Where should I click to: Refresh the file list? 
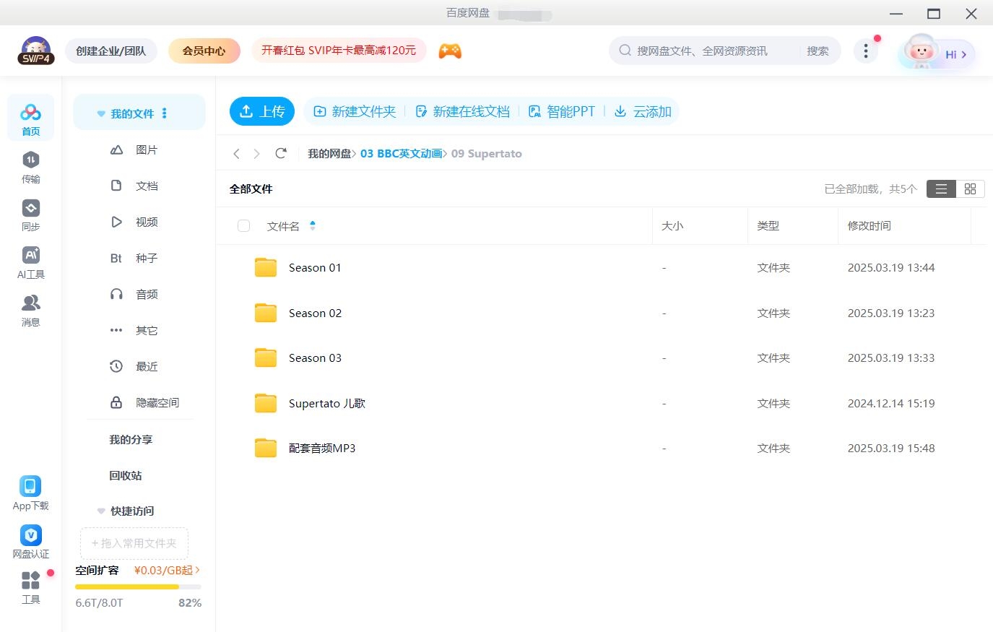(281, 153)
